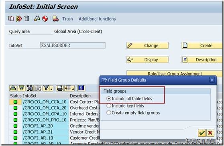Click the Sort descending ALV icon
This screenshot has height=146, width=224.
pyautogui.click(x=21, y=88)
